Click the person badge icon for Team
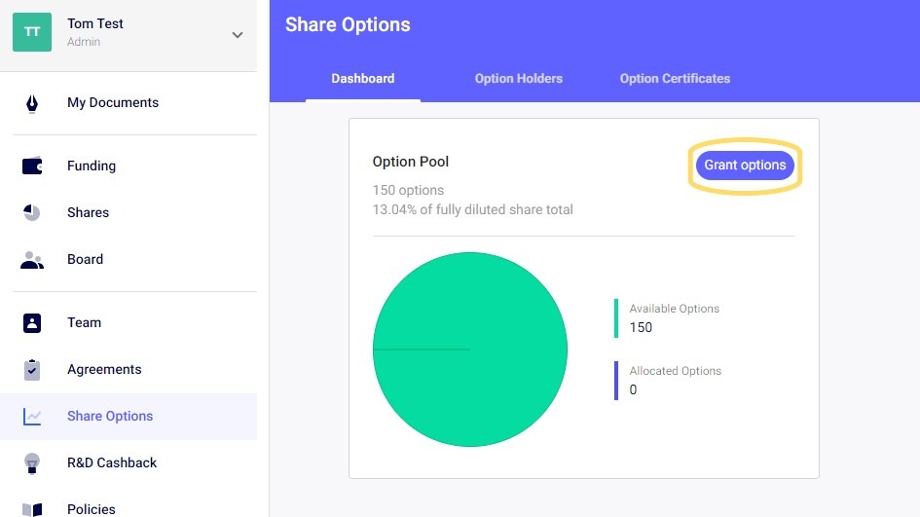The height and width of the screenshot is (517, 920). point(32,323)
